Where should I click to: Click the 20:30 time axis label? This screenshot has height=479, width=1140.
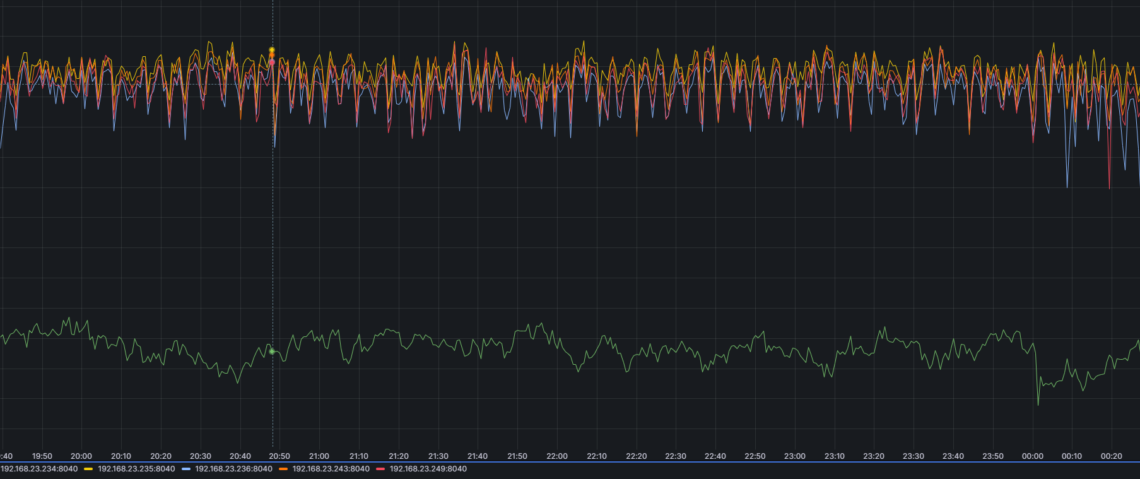pos(201,456)
